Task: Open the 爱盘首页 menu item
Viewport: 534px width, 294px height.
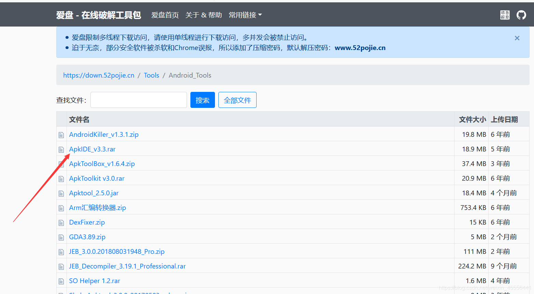Action: click(x=165, y=15)
